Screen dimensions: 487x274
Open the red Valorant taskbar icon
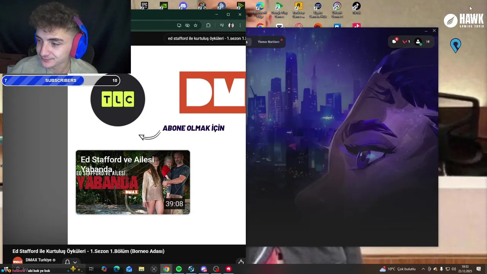(x=228, y=269)
